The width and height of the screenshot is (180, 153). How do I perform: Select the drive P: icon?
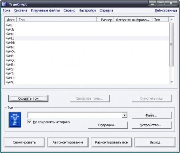coord(8,56)
